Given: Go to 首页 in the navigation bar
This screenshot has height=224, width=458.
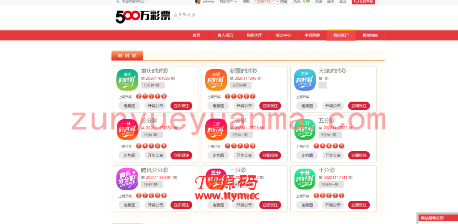Looking at the screenshot, I should click(x=196, y=35).
